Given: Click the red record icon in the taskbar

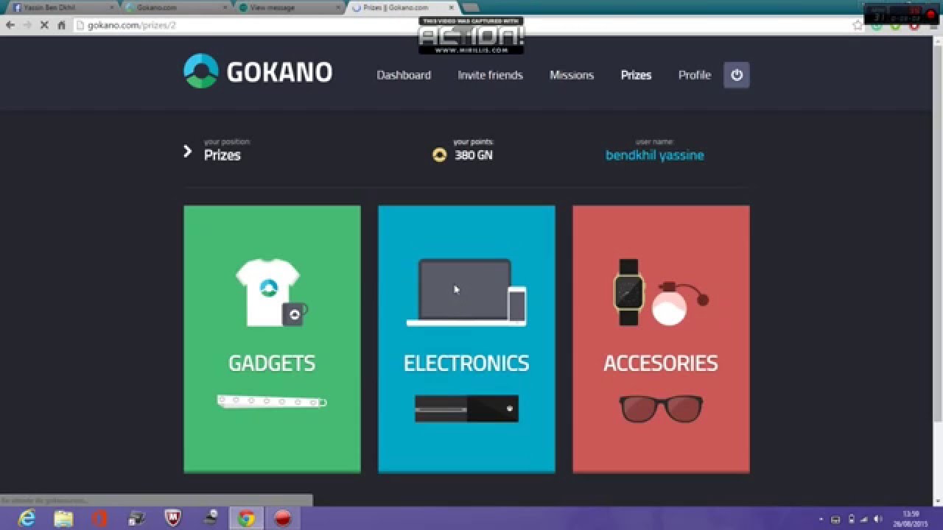Looking at the screenshot, I should click(x=283, y=518).
